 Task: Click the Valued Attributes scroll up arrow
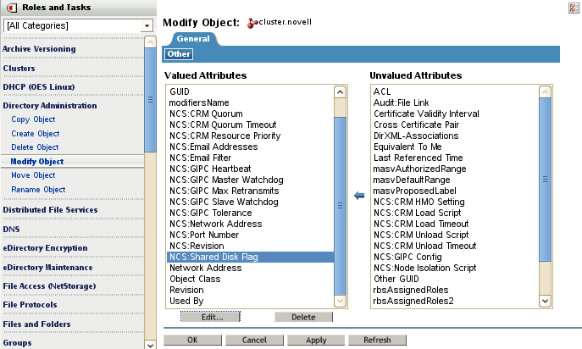340,92
